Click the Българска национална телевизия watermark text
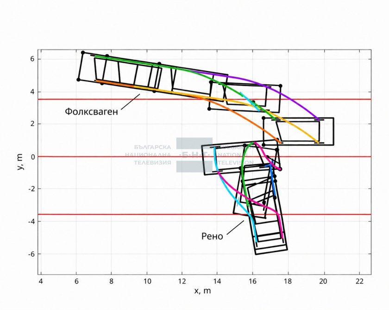The height and width of the screenshot is (310, 389). [x=148, y=155]
